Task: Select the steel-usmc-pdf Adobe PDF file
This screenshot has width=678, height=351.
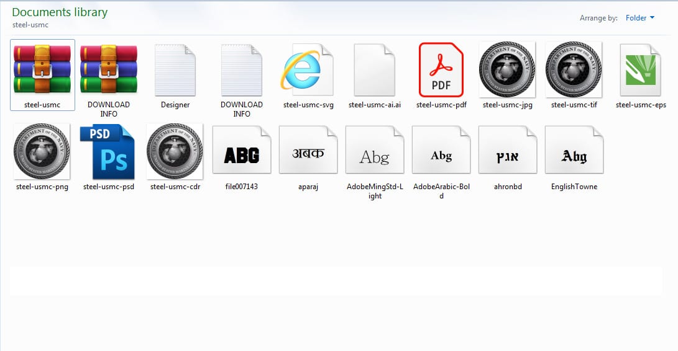Action: (x=441, y=69)
